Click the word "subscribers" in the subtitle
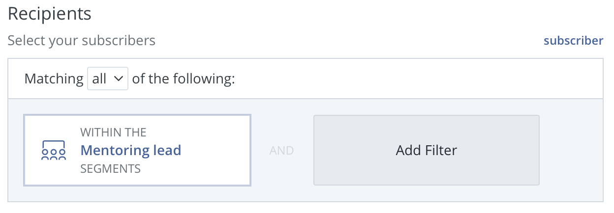 (119, 40)
